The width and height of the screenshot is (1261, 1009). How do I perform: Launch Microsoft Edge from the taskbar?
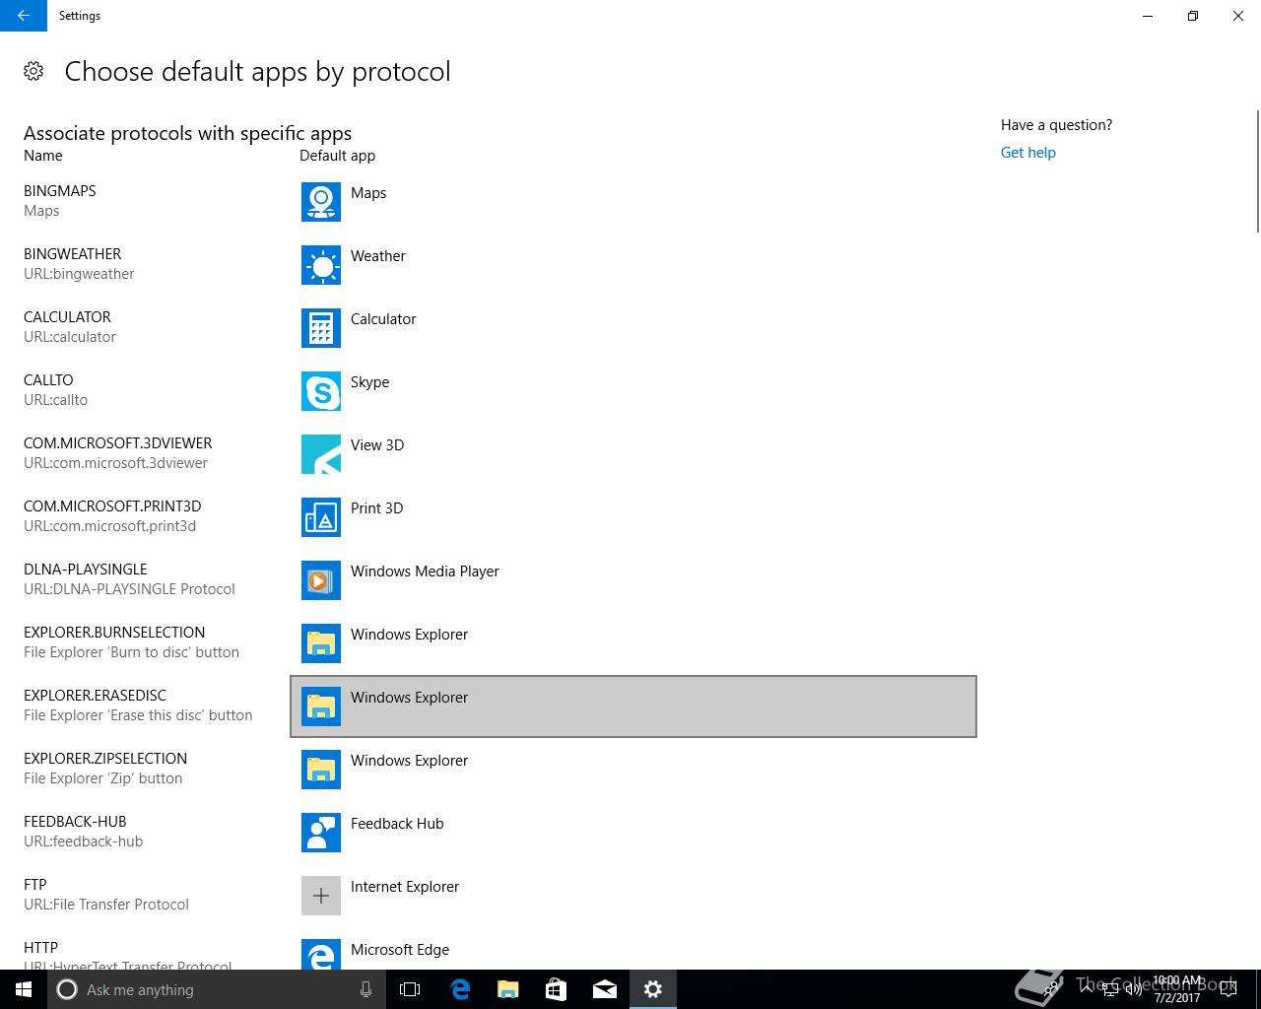pos(460,989)
